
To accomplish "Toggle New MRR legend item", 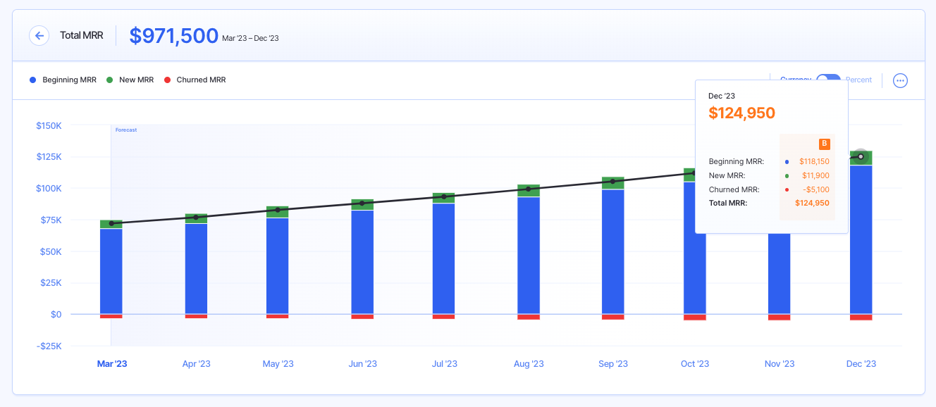I will [130, 80].
